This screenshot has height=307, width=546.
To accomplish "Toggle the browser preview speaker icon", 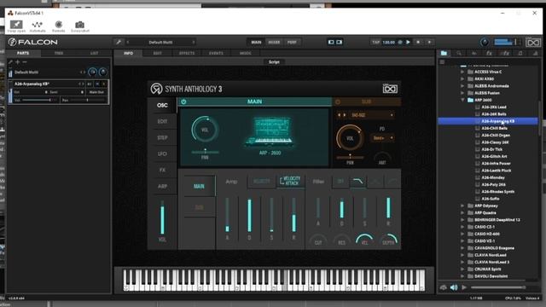I will 454,287.
